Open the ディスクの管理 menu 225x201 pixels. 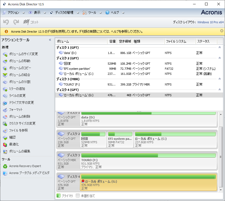[x=64, y=13]
